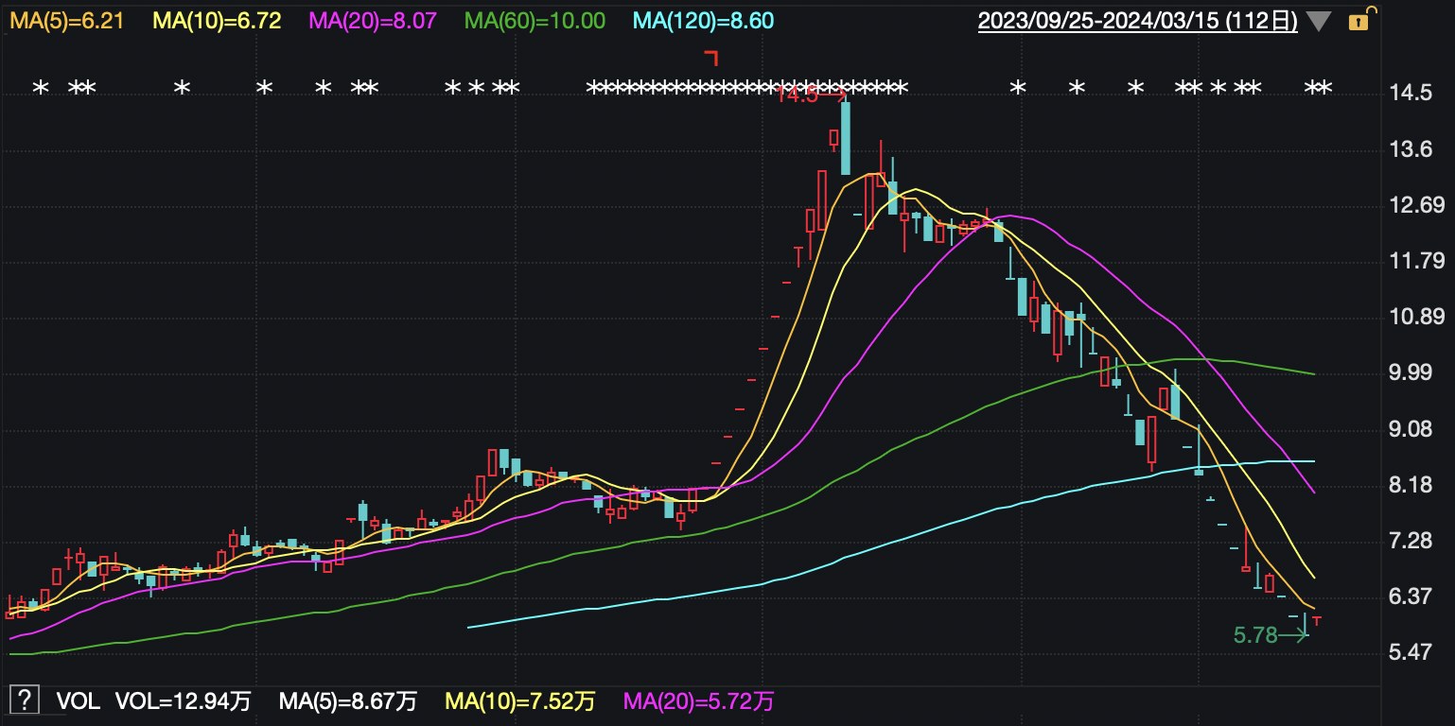Expand the yellow MA(10)=6.72 indicator settings
The image size is (1455, 726).
coord(217,21)
